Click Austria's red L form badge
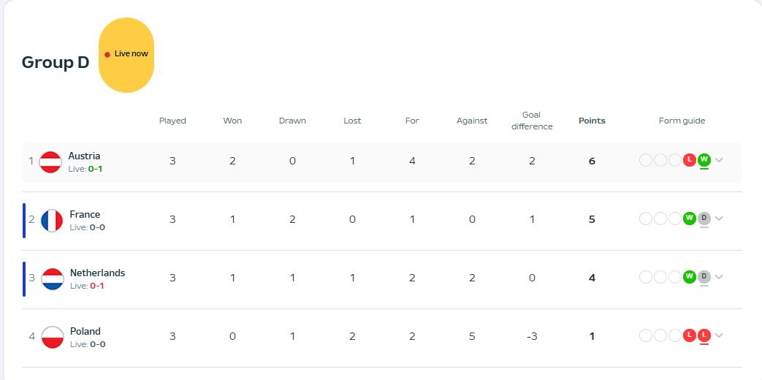The height and width of the screenshot is (380, 762). 689,159
